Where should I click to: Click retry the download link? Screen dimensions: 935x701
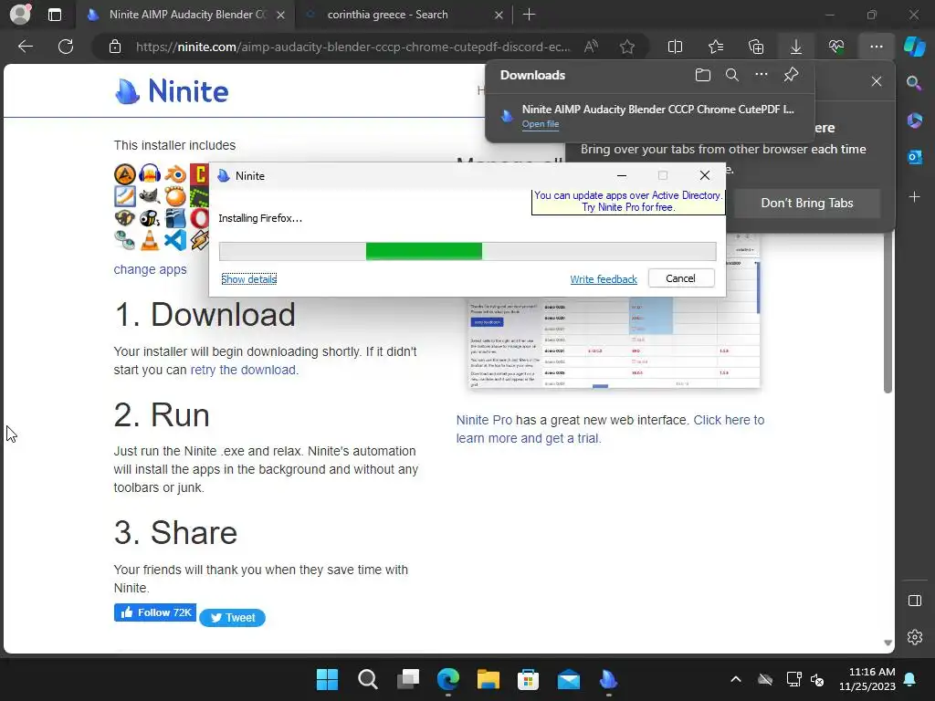243,370
